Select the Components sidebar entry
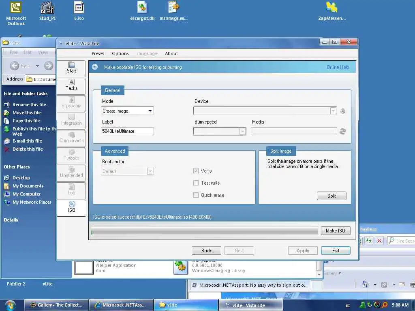 click(x=71, y=138)
